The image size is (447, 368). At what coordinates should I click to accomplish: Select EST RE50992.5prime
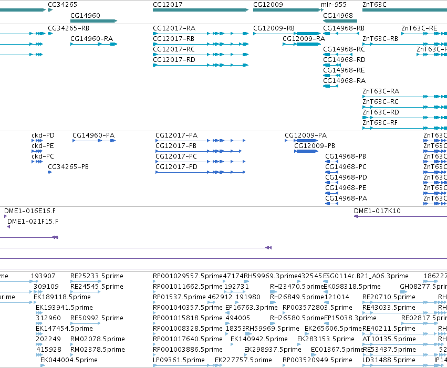point(97,318)
